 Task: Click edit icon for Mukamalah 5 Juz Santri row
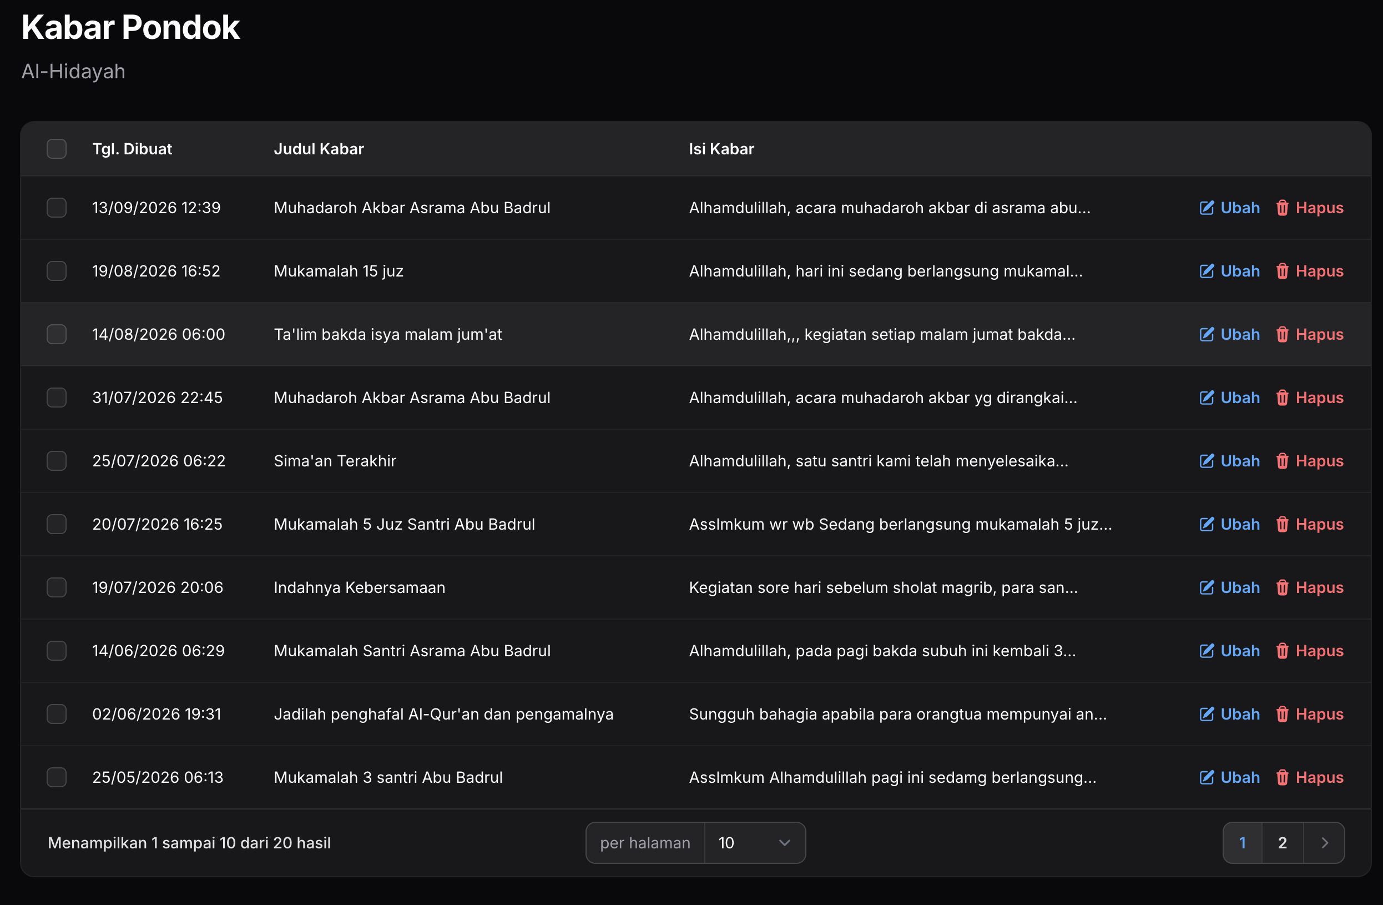(x=1207, y=524)
